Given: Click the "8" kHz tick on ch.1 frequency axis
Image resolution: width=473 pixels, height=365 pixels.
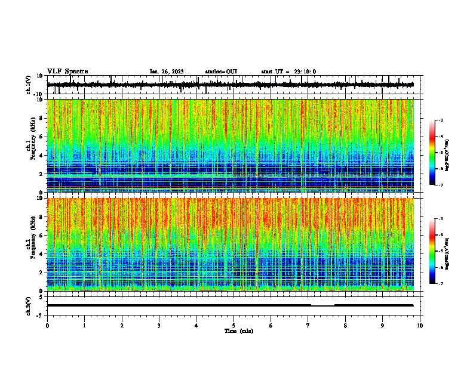Looking at the screenshot, I should 41,118.
